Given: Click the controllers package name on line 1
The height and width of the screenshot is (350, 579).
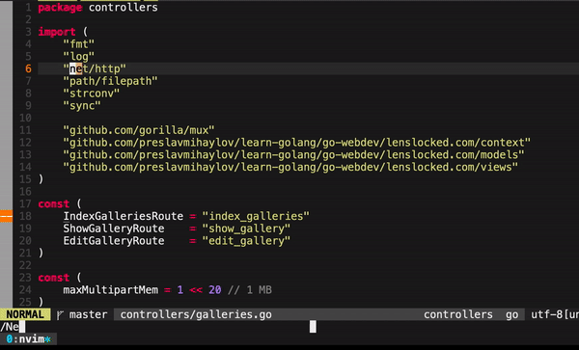Looking at the screenshot, I should point(123,8).
